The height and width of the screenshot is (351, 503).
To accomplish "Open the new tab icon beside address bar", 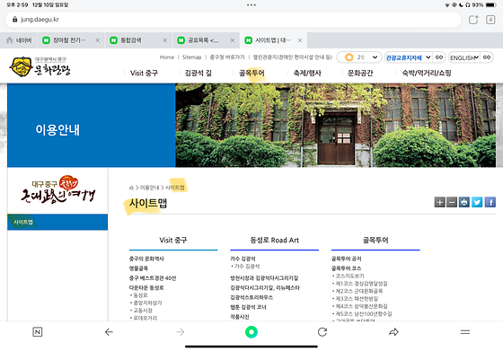I will pyautogui.click(x=473, y=20).
